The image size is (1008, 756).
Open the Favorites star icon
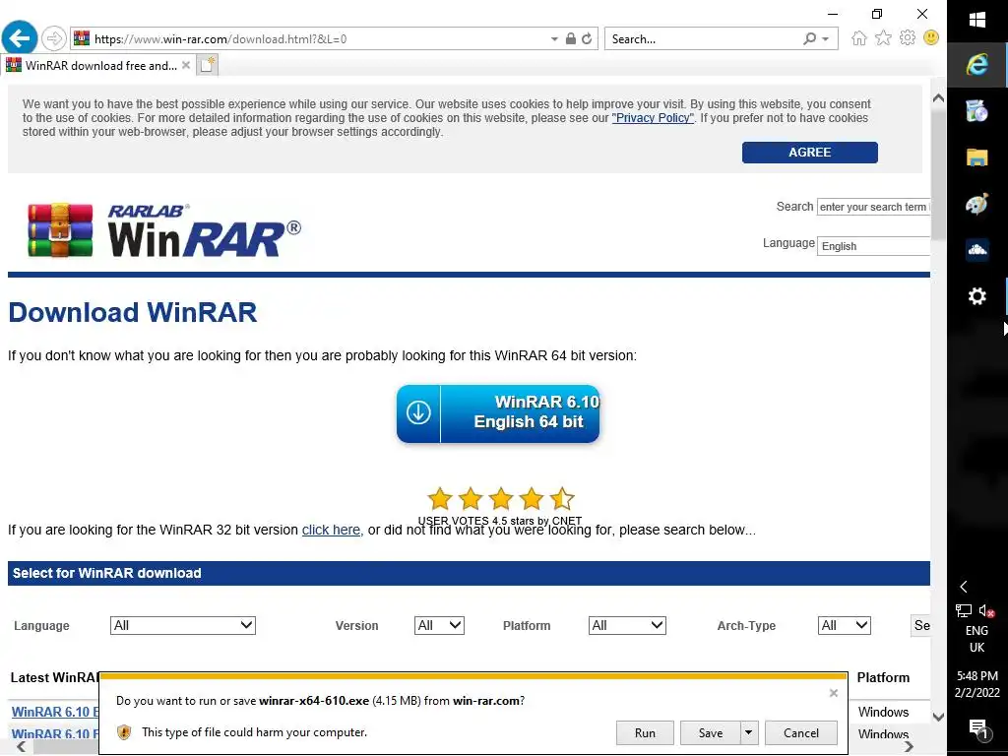click(x=883, y=38)
